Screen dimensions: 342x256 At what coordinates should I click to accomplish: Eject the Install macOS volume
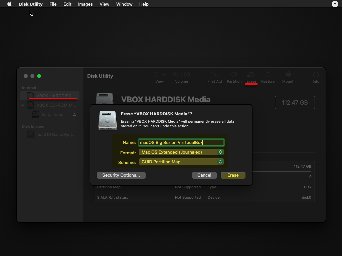tap(74, 114)
